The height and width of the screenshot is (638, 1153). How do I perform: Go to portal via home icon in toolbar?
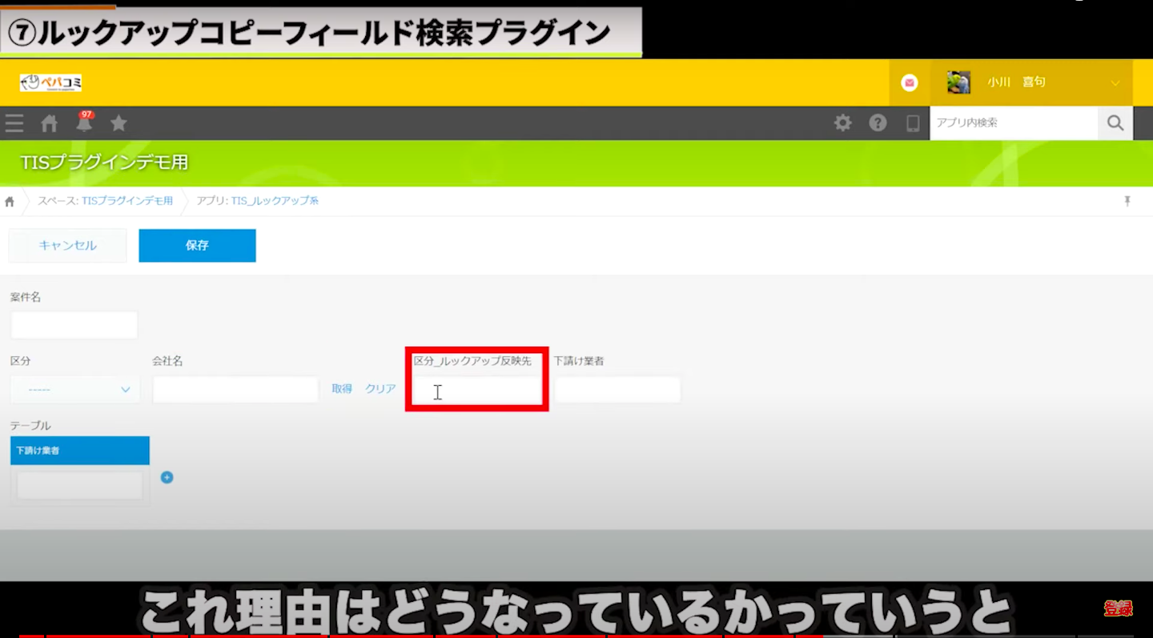(x=50, y=123)
